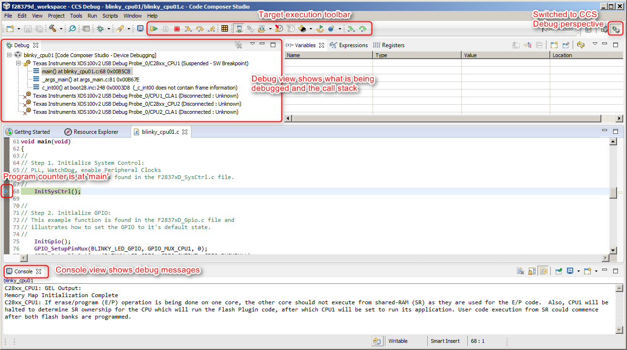627x350 pixels.
Task: Toggle Word Wrap button in Console view
Action: pos(543,271)
